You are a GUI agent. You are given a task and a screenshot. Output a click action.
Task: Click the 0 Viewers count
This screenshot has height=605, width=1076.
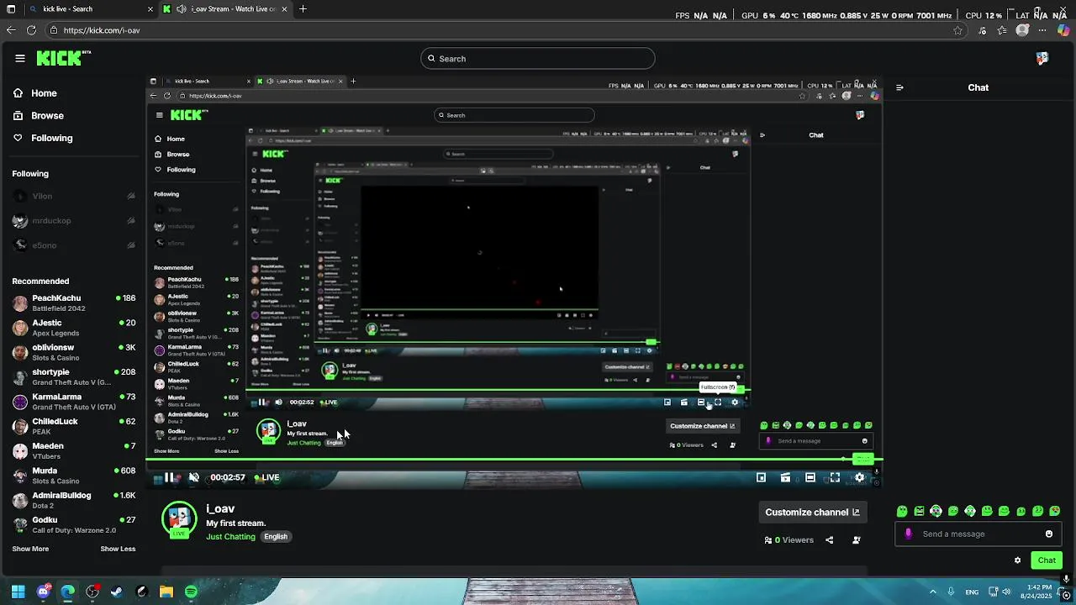pyautogui.click(x=789, y=540)
